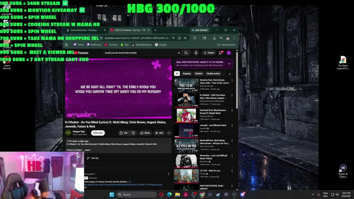Image resolution: width=354 pixels, height=199 pixels.
Task: Like the DJ Khaled video
Action: [123, 133]
